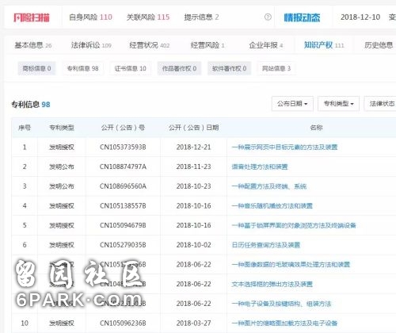This screenshot has height=333, width=396.
Task: Open the 经营状况 tab
Action: 149,45
